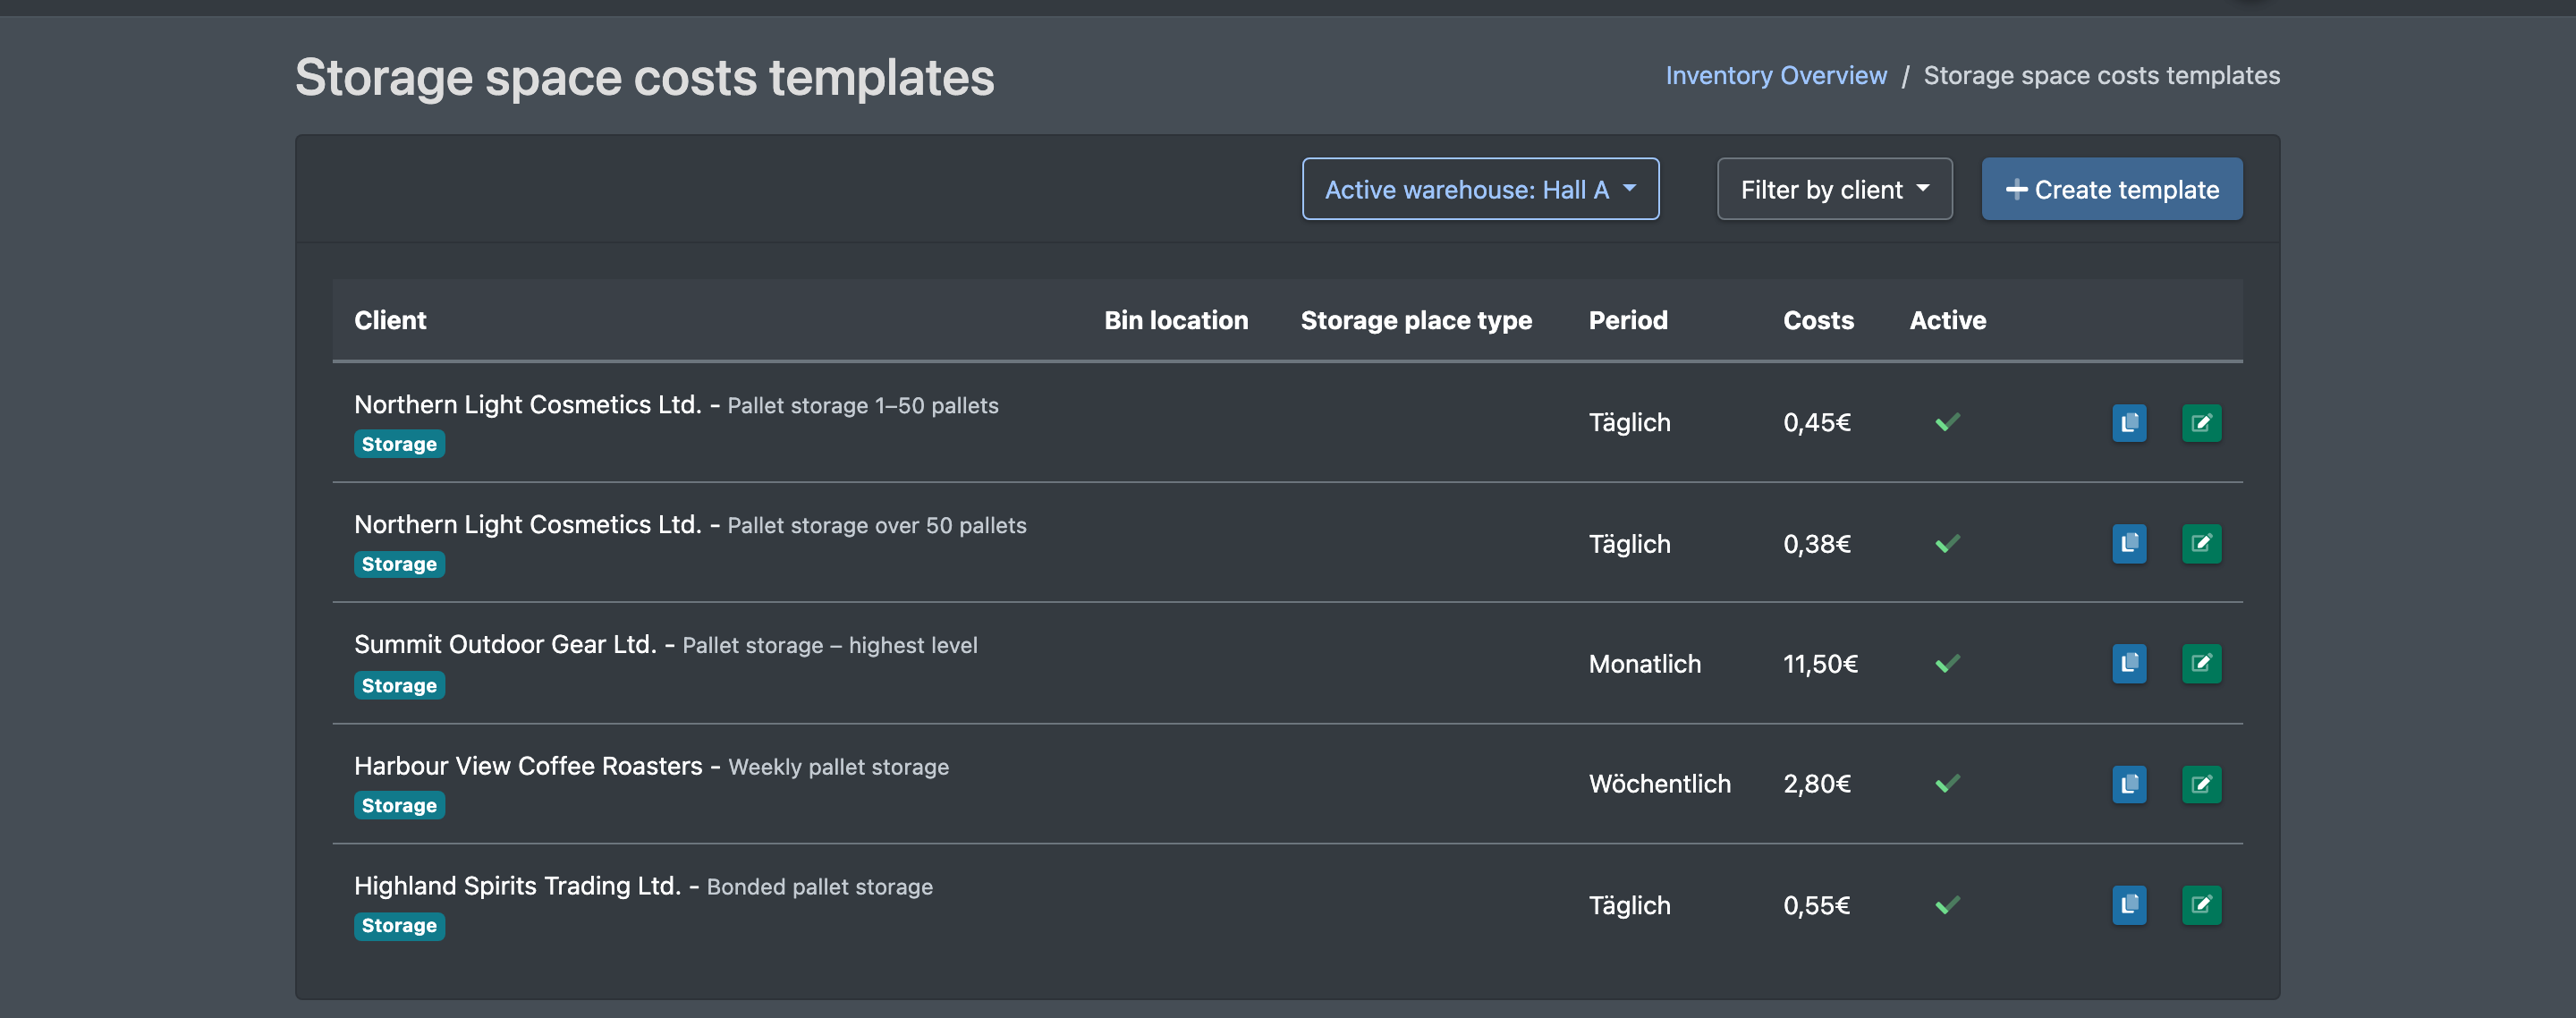Select Summit Outdoor Gear Ltd. row name
The width and height of the screenshot is (2576, 1018).
505,645
